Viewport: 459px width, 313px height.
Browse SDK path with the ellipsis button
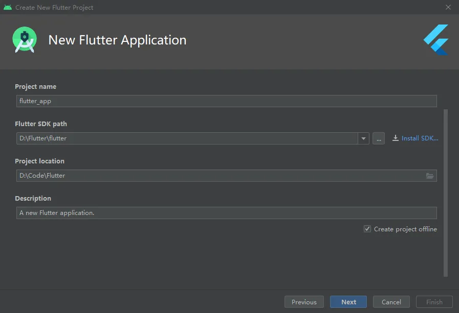379,138
